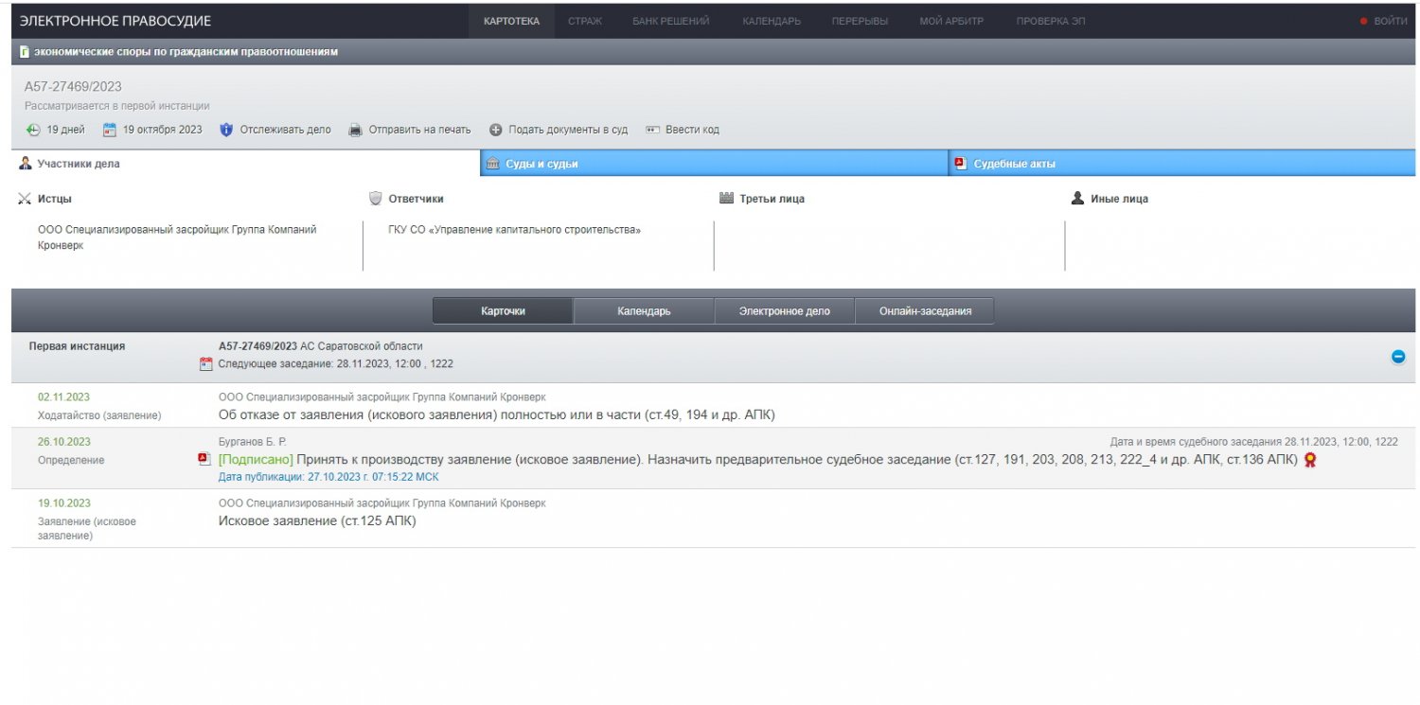Click plaintiff ООО Специализированный застройщик Группа Компаний Кронверк
Screen dimensions: 1420x705
click(x=177, y=238)
